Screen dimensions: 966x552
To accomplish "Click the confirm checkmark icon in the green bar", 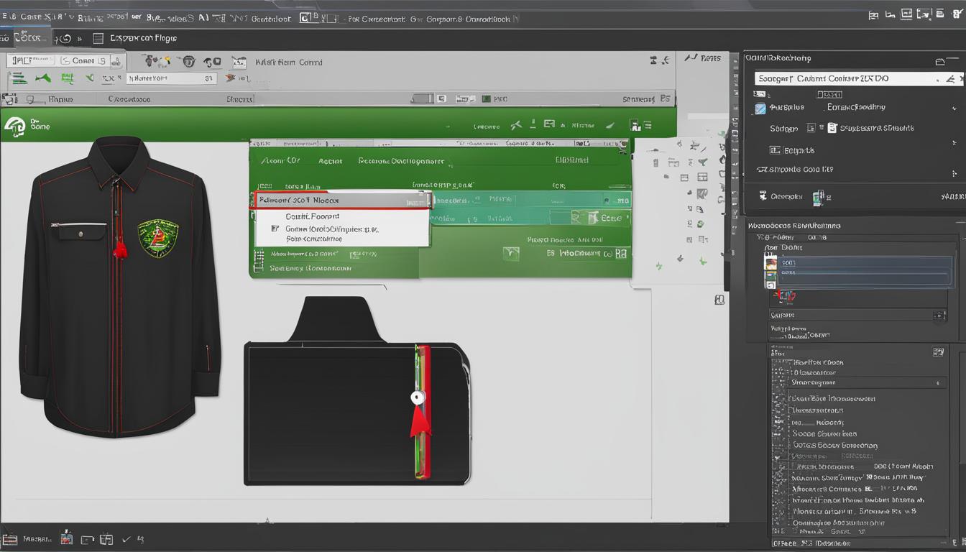I will point(610,124).
